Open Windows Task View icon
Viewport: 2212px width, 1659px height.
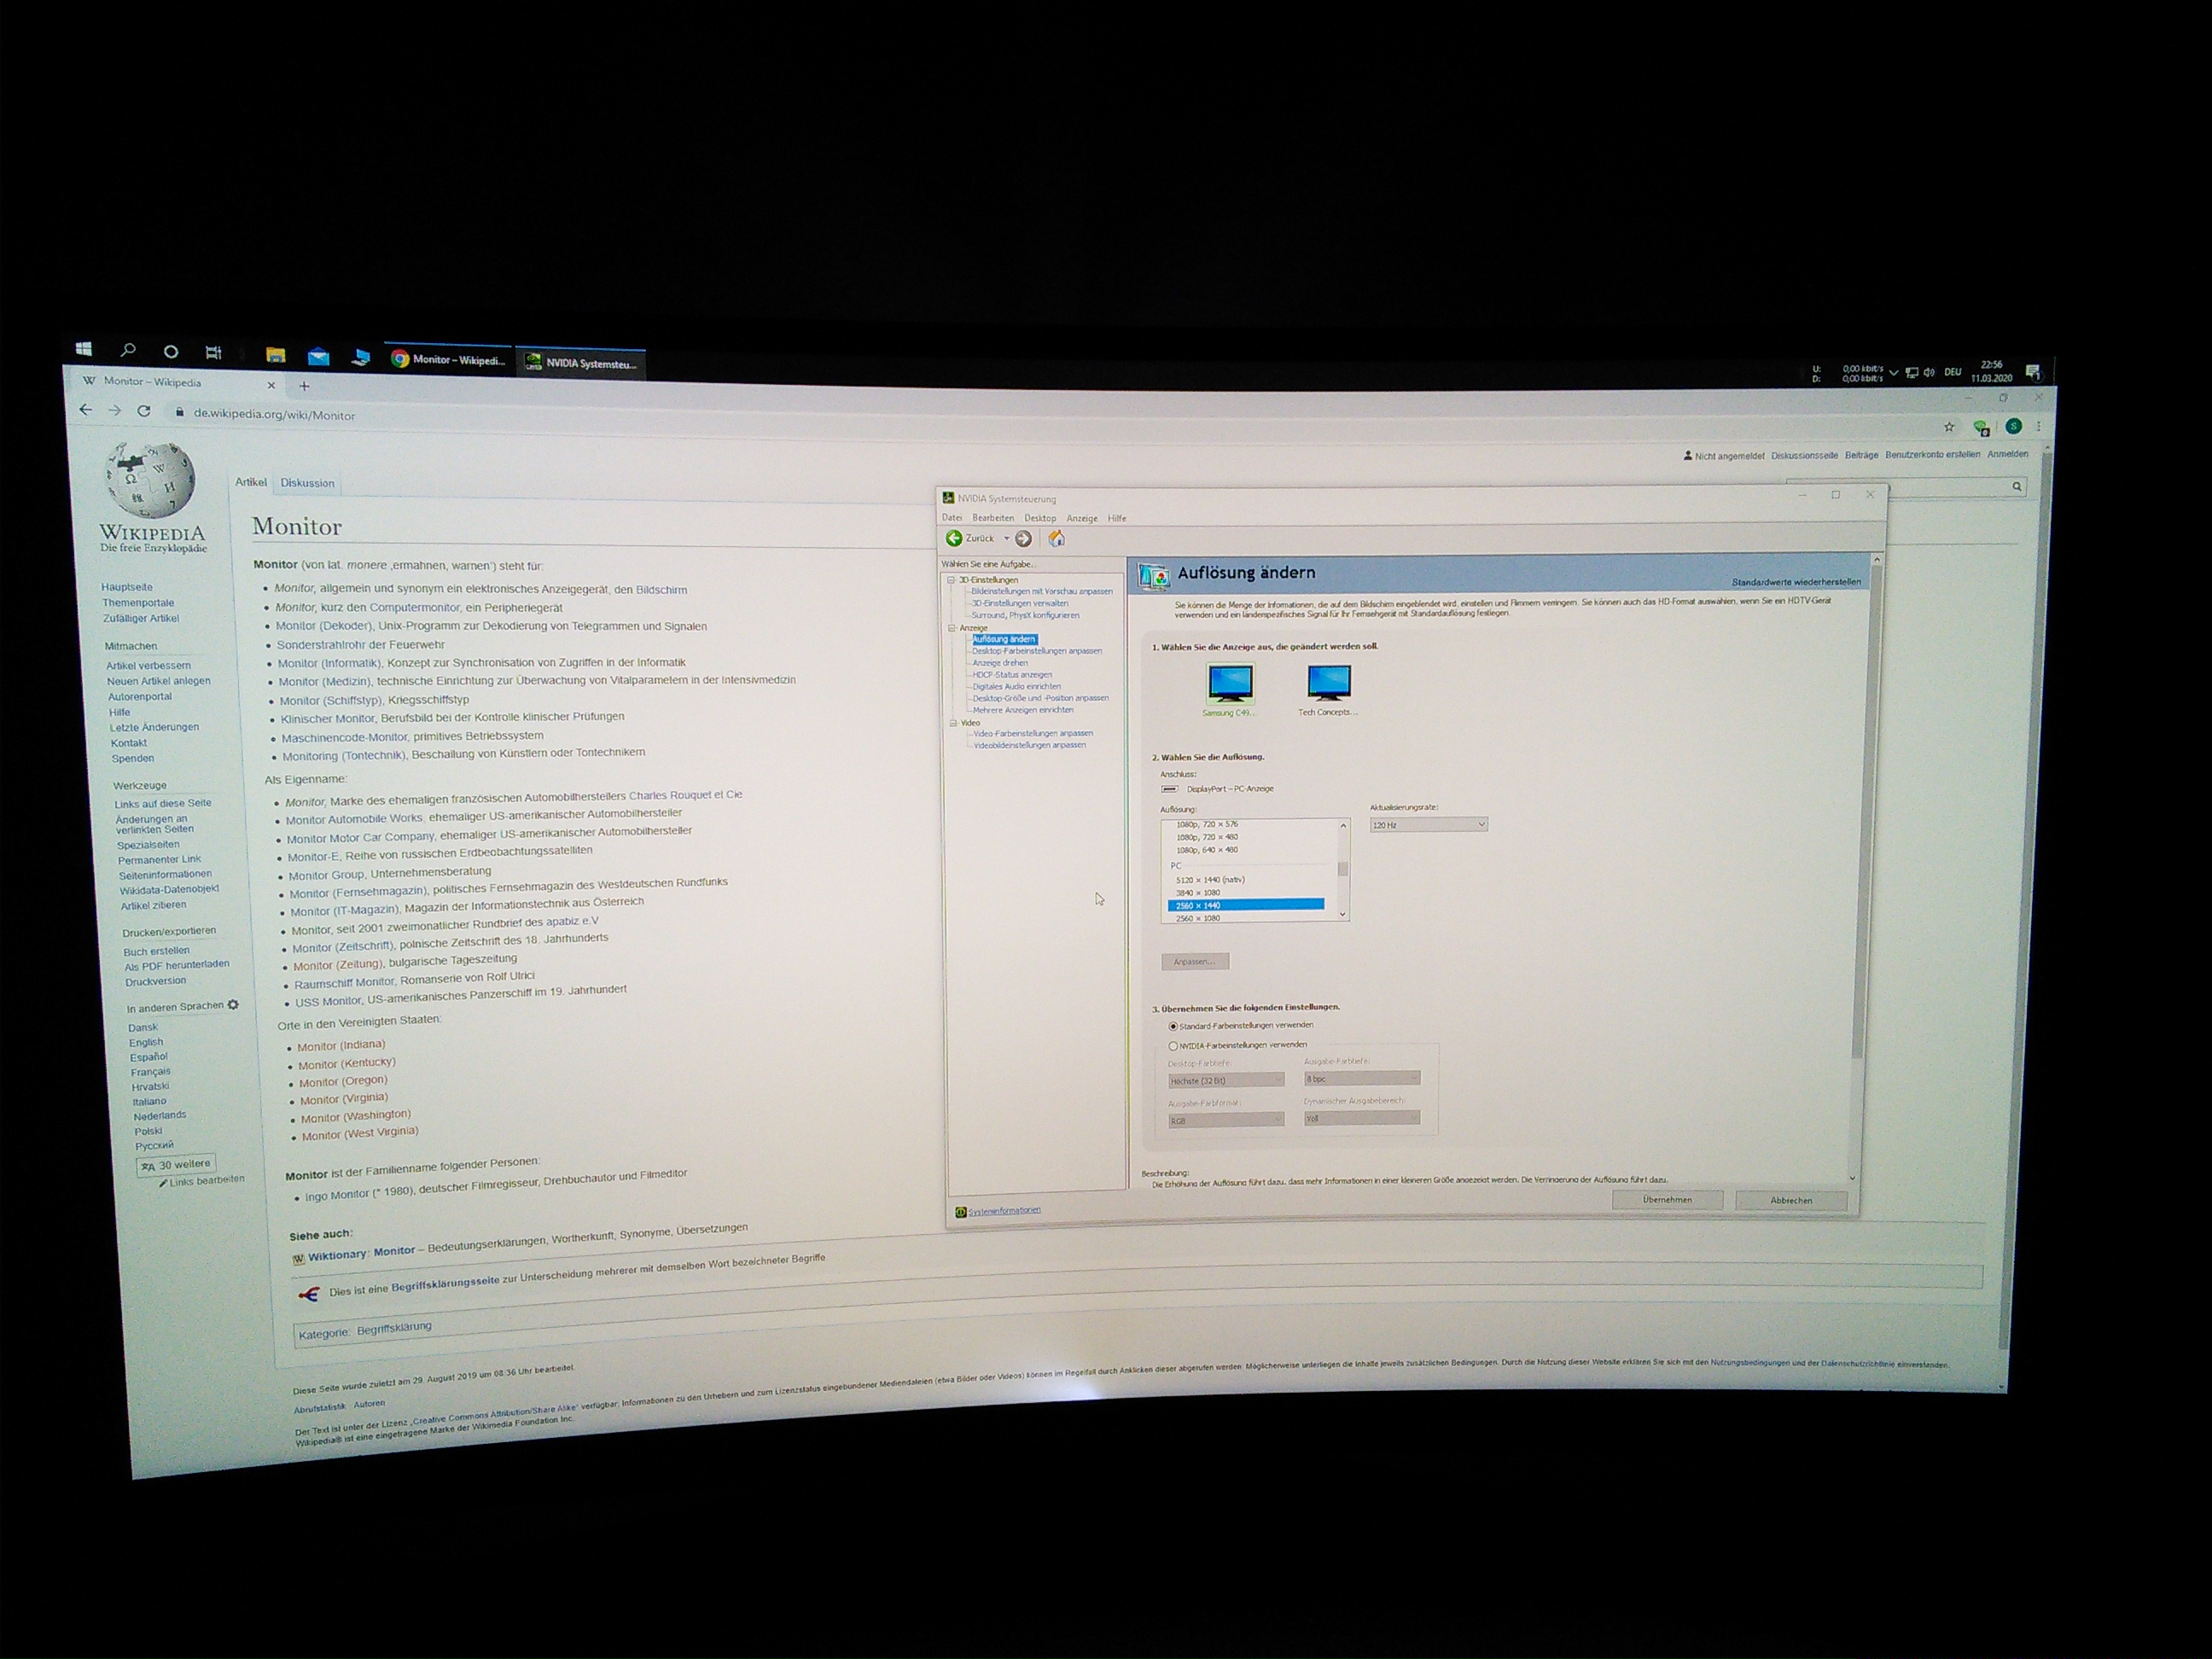(x=213, y=352)
